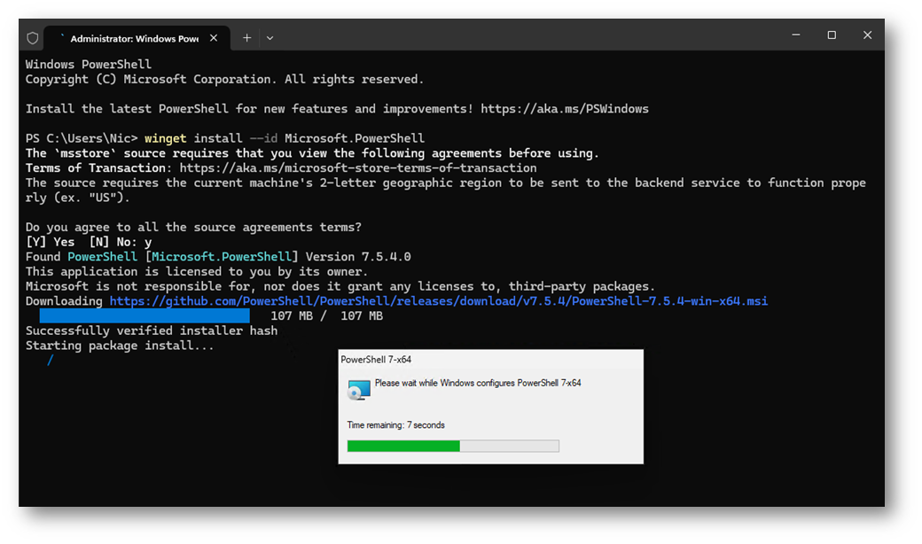The width and height of the screenshot is (922, 544).
Task: Click the 'winget' command word
Action: [x=165, y=138]
